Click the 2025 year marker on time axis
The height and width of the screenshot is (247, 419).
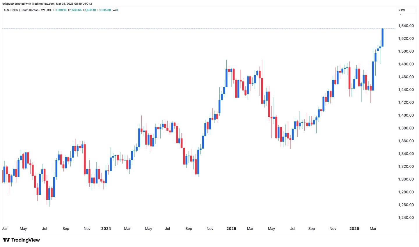[231, 229]
